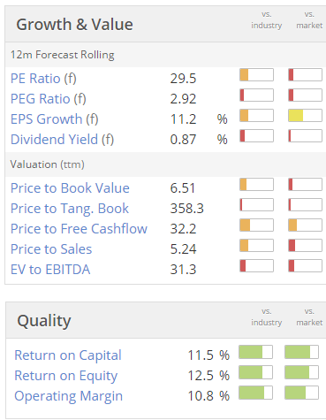326x420 pixels.
Task: Click Operating Margin vs. industry bar
Action: (x=255, y=393)
